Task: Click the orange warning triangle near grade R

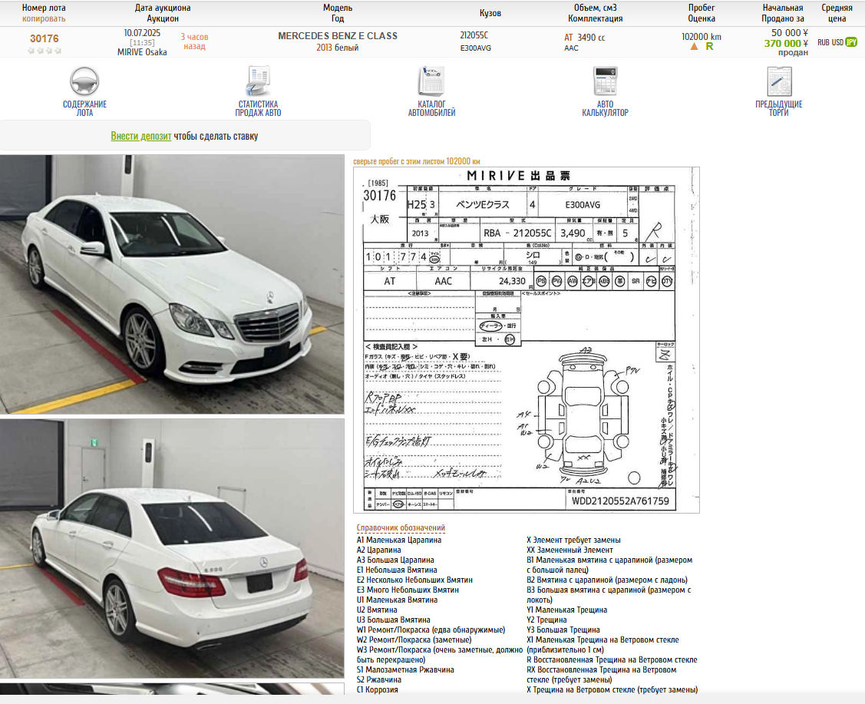Action: coord(694,47)
